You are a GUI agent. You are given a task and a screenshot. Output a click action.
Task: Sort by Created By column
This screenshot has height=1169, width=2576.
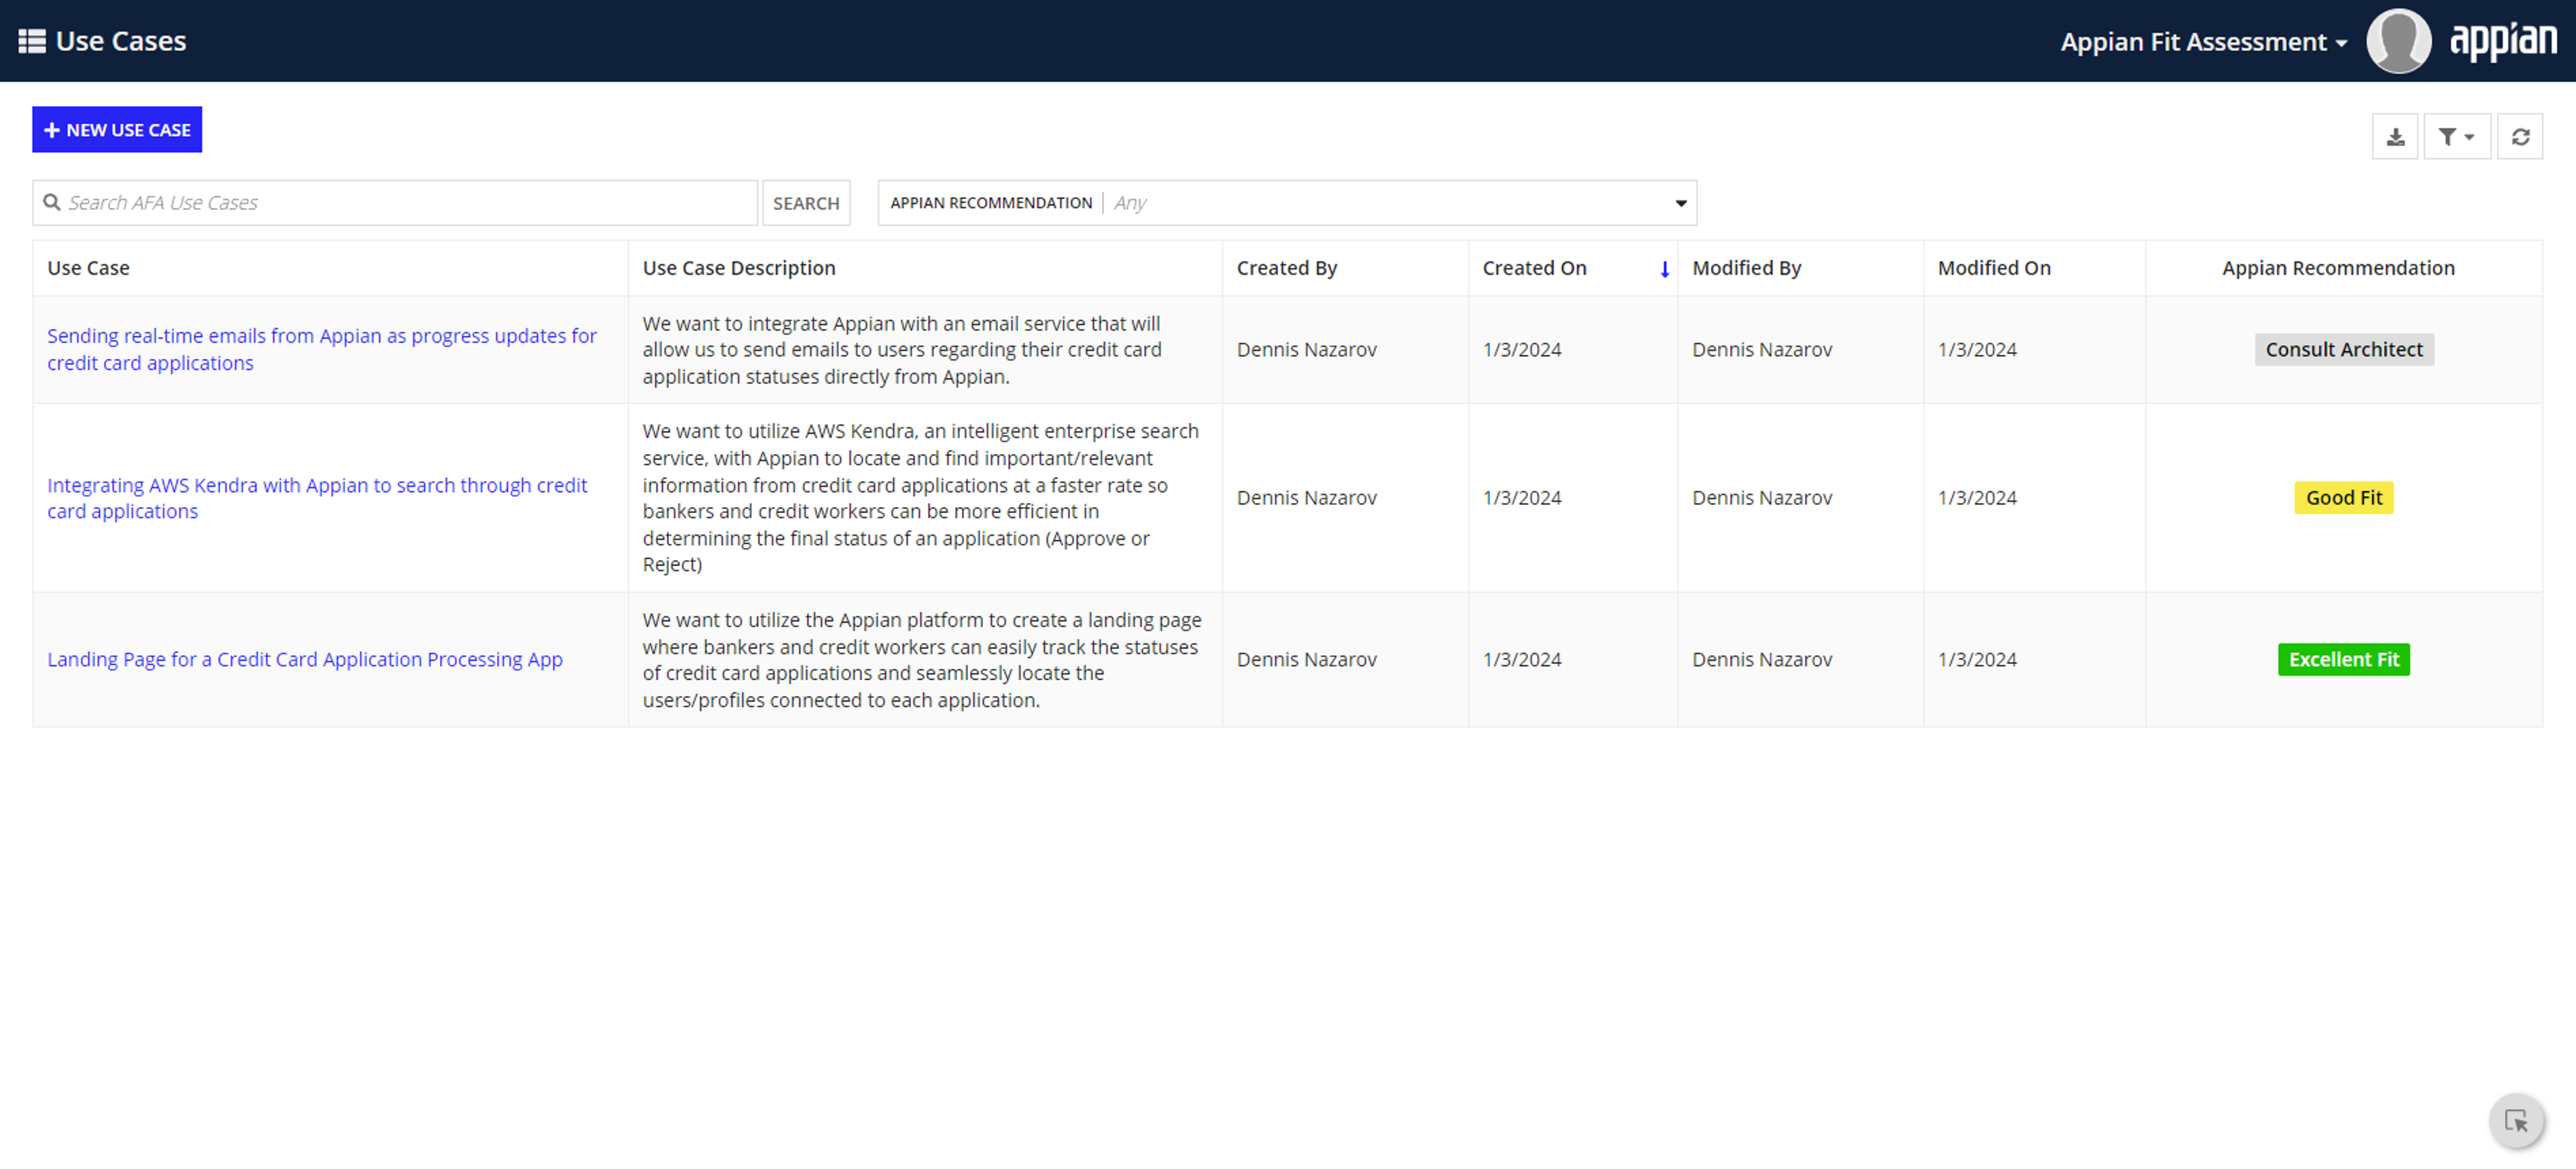(1286, 268)
